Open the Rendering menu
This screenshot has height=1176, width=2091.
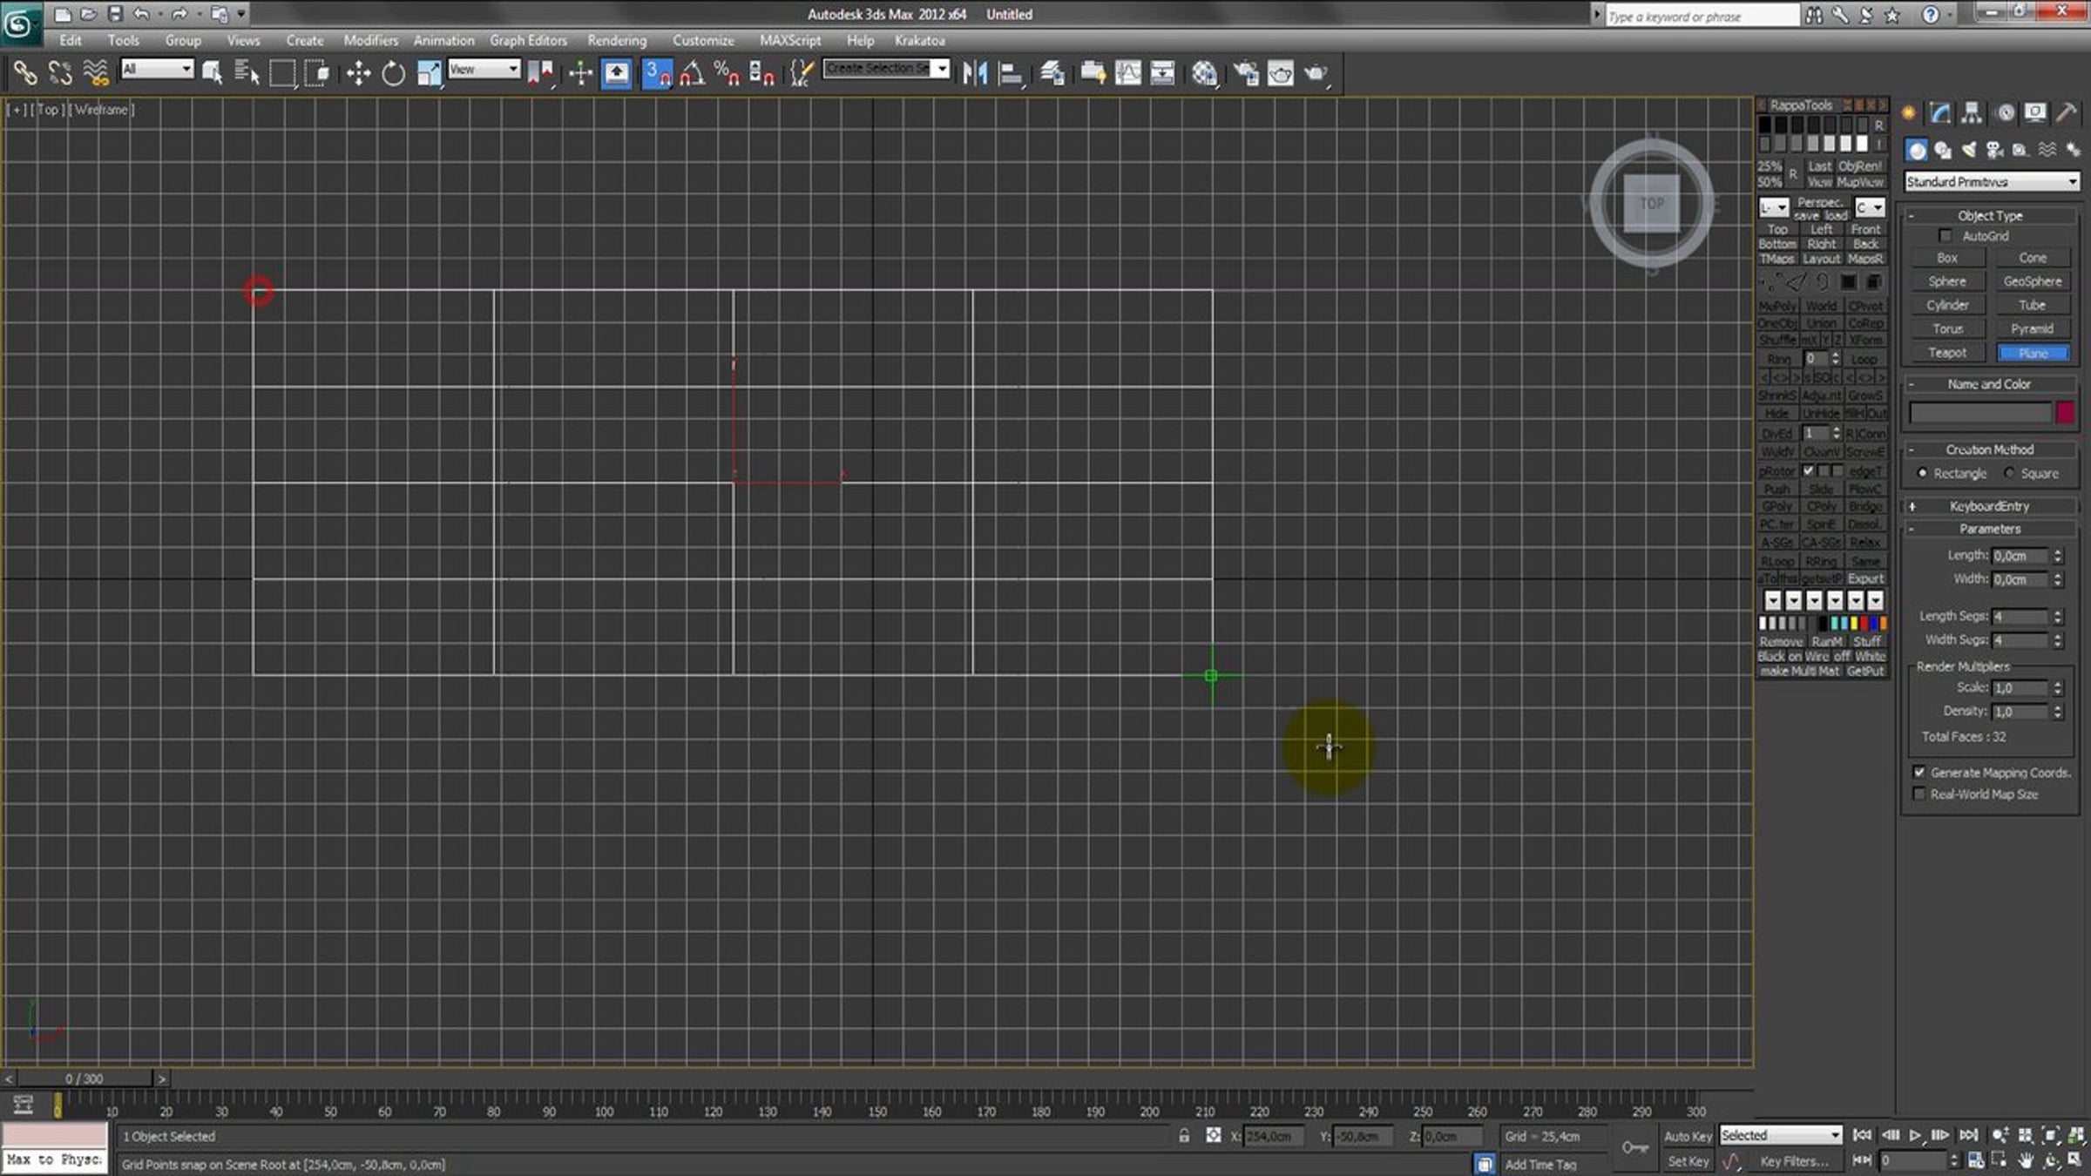pyautogui.click(x=617, y=40)
